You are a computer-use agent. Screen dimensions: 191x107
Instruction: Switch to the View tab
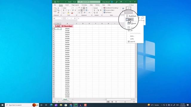[x=104, y=5]
